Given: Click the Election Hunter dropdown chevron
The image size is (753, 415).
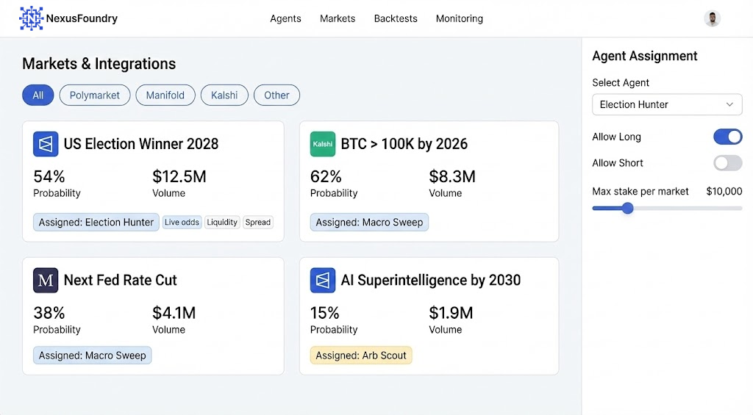Looking at the screenshot, I should (x=729, y=104).
